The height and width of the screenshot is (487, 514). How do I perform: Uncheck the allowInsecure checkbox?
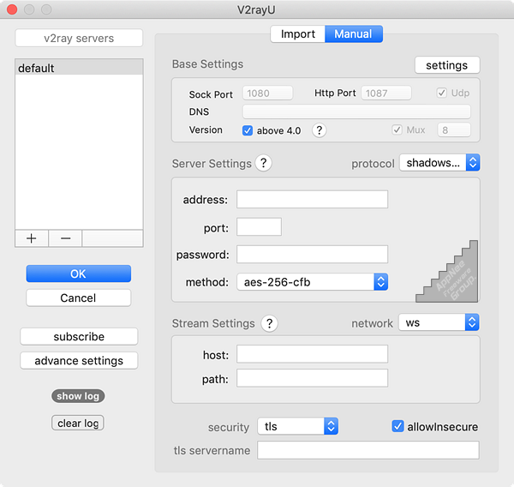(397, 426)
